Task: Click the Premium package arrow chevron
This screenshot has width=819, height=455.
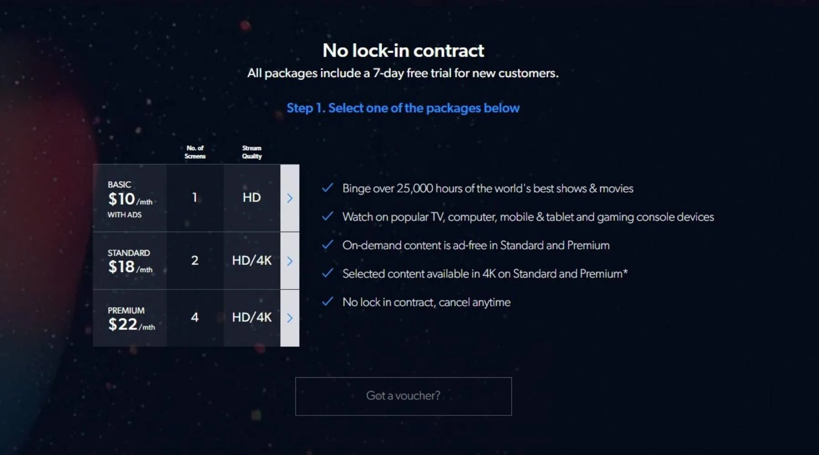Action: [290, 318]
